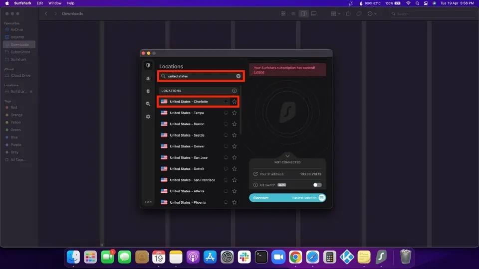This screenshot has width=479, height=269.
Task: Switch Finder to list view
Action: click(293, 14)
